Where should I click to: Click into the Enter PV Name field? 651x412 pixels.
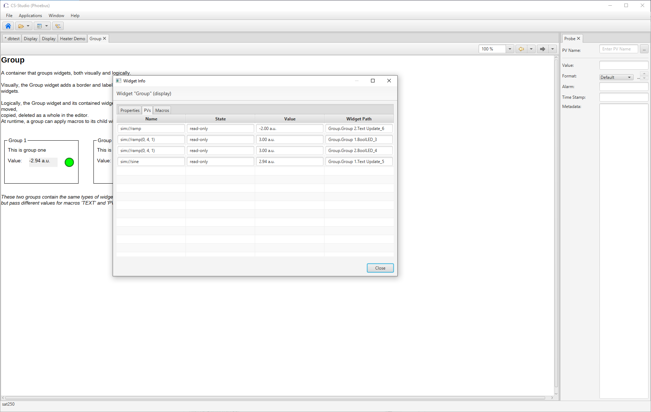pyautogui.click(x=618, y=49)
